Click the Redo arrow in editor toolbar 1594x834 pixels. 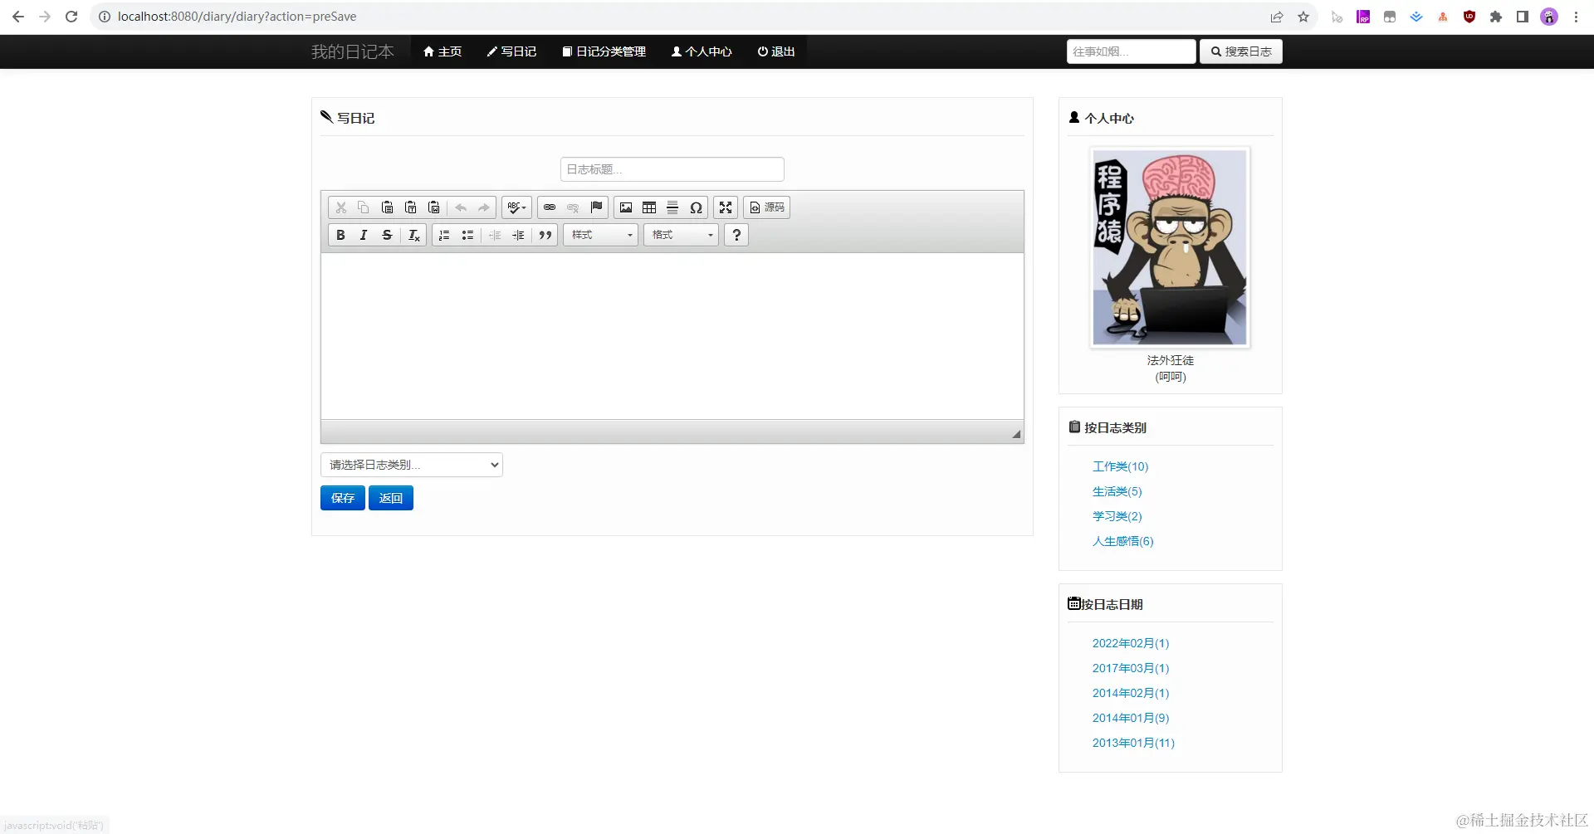click(484, 207)
